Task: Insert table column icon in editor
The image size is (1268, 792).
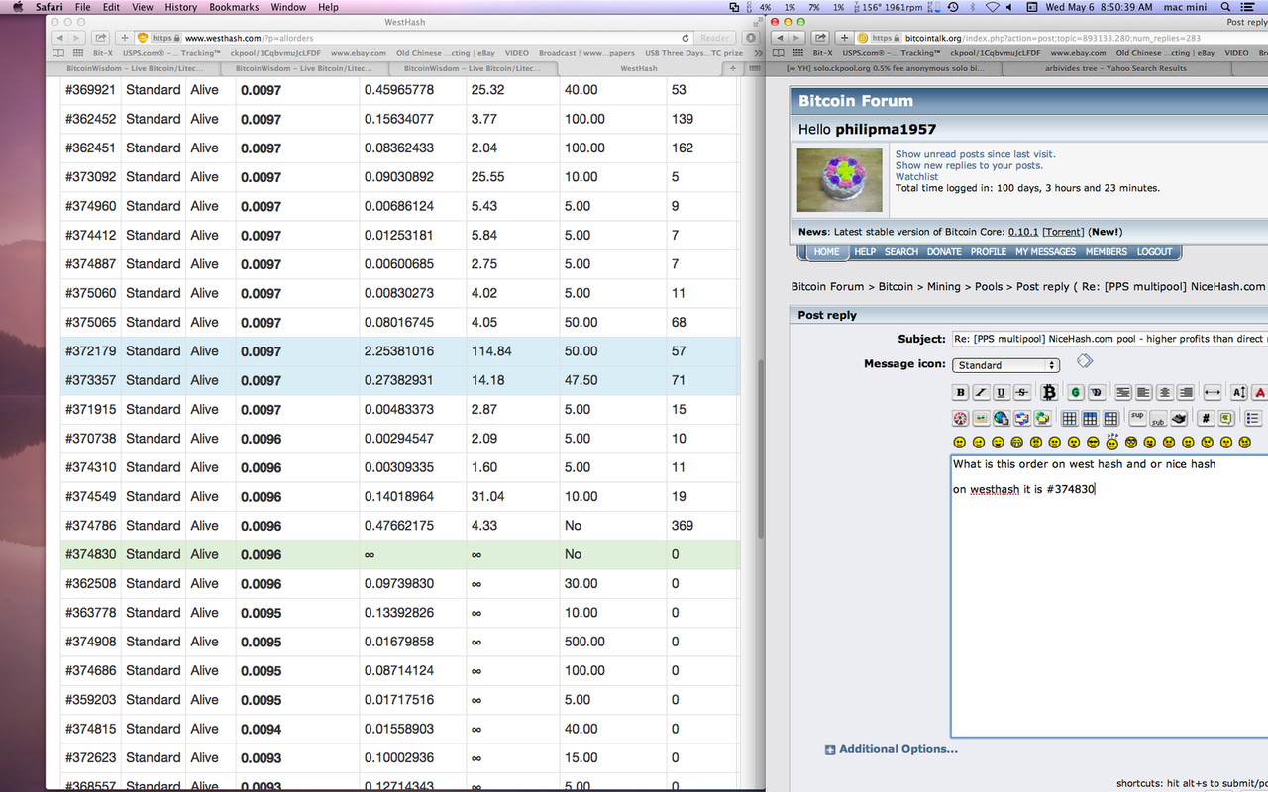Action: 1110,418
